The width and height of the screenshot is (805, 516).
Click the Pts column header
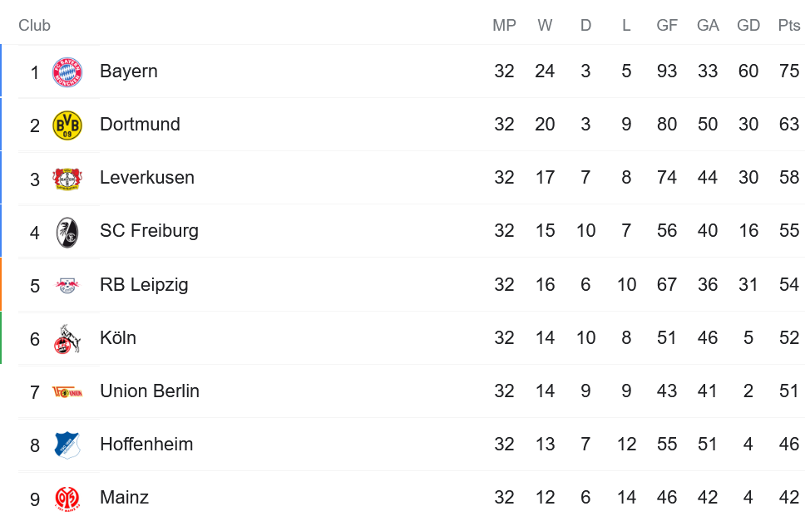click(x=789, y=26)
